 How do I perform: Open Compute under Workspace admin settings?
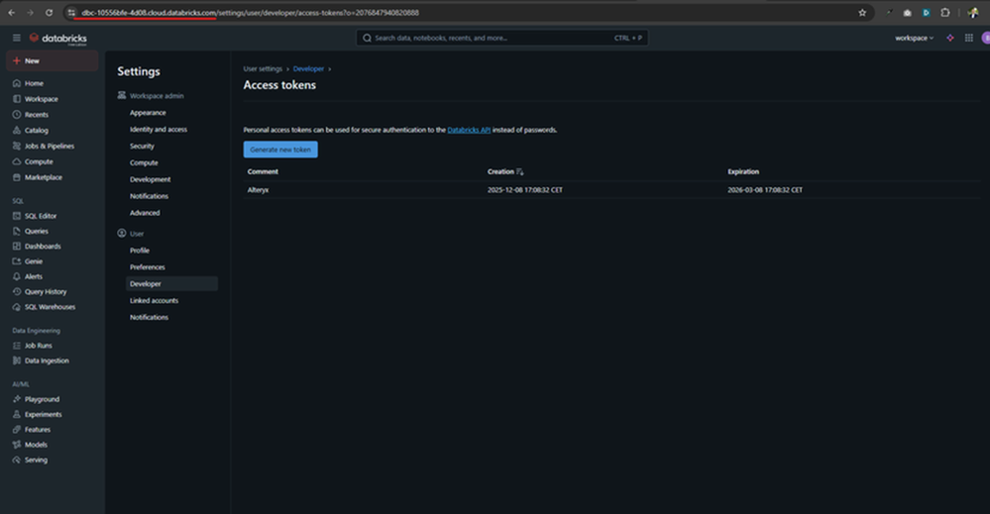144,162
